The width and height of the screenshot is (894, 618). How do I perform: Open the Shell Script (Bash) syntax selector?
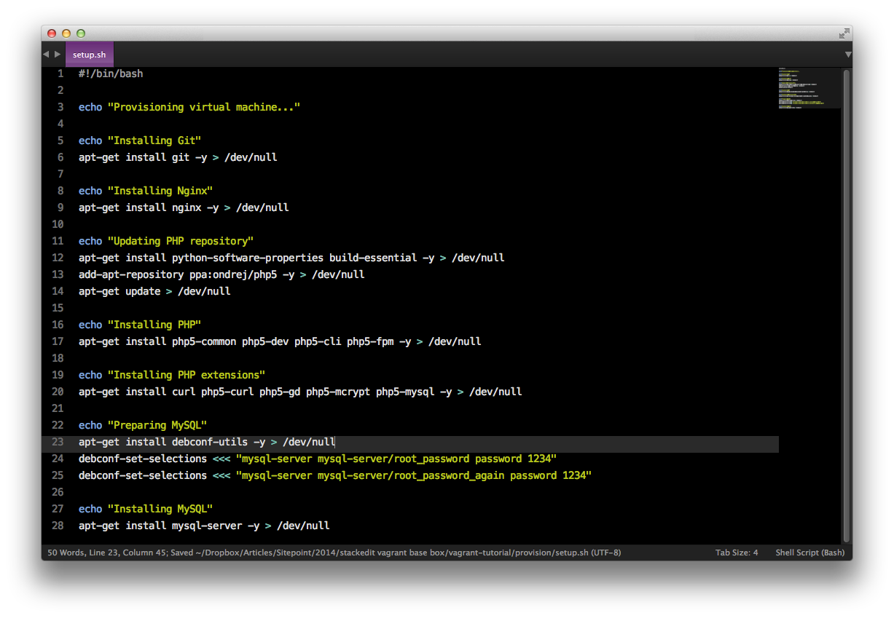[809, 552]
